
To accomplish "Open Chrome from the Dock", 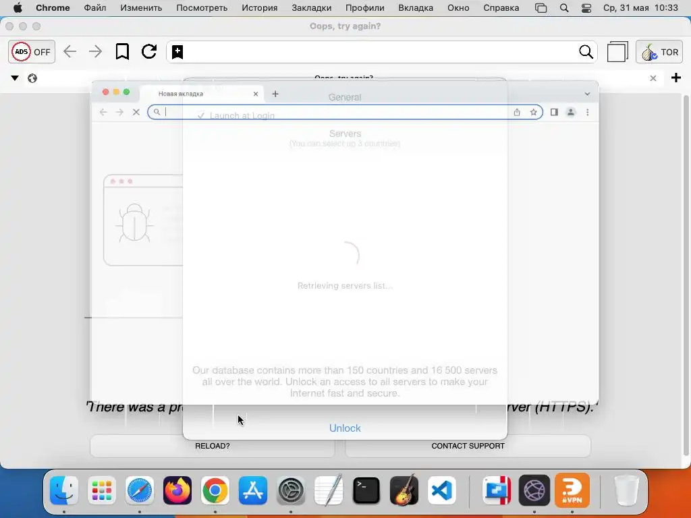I will 215,490.
